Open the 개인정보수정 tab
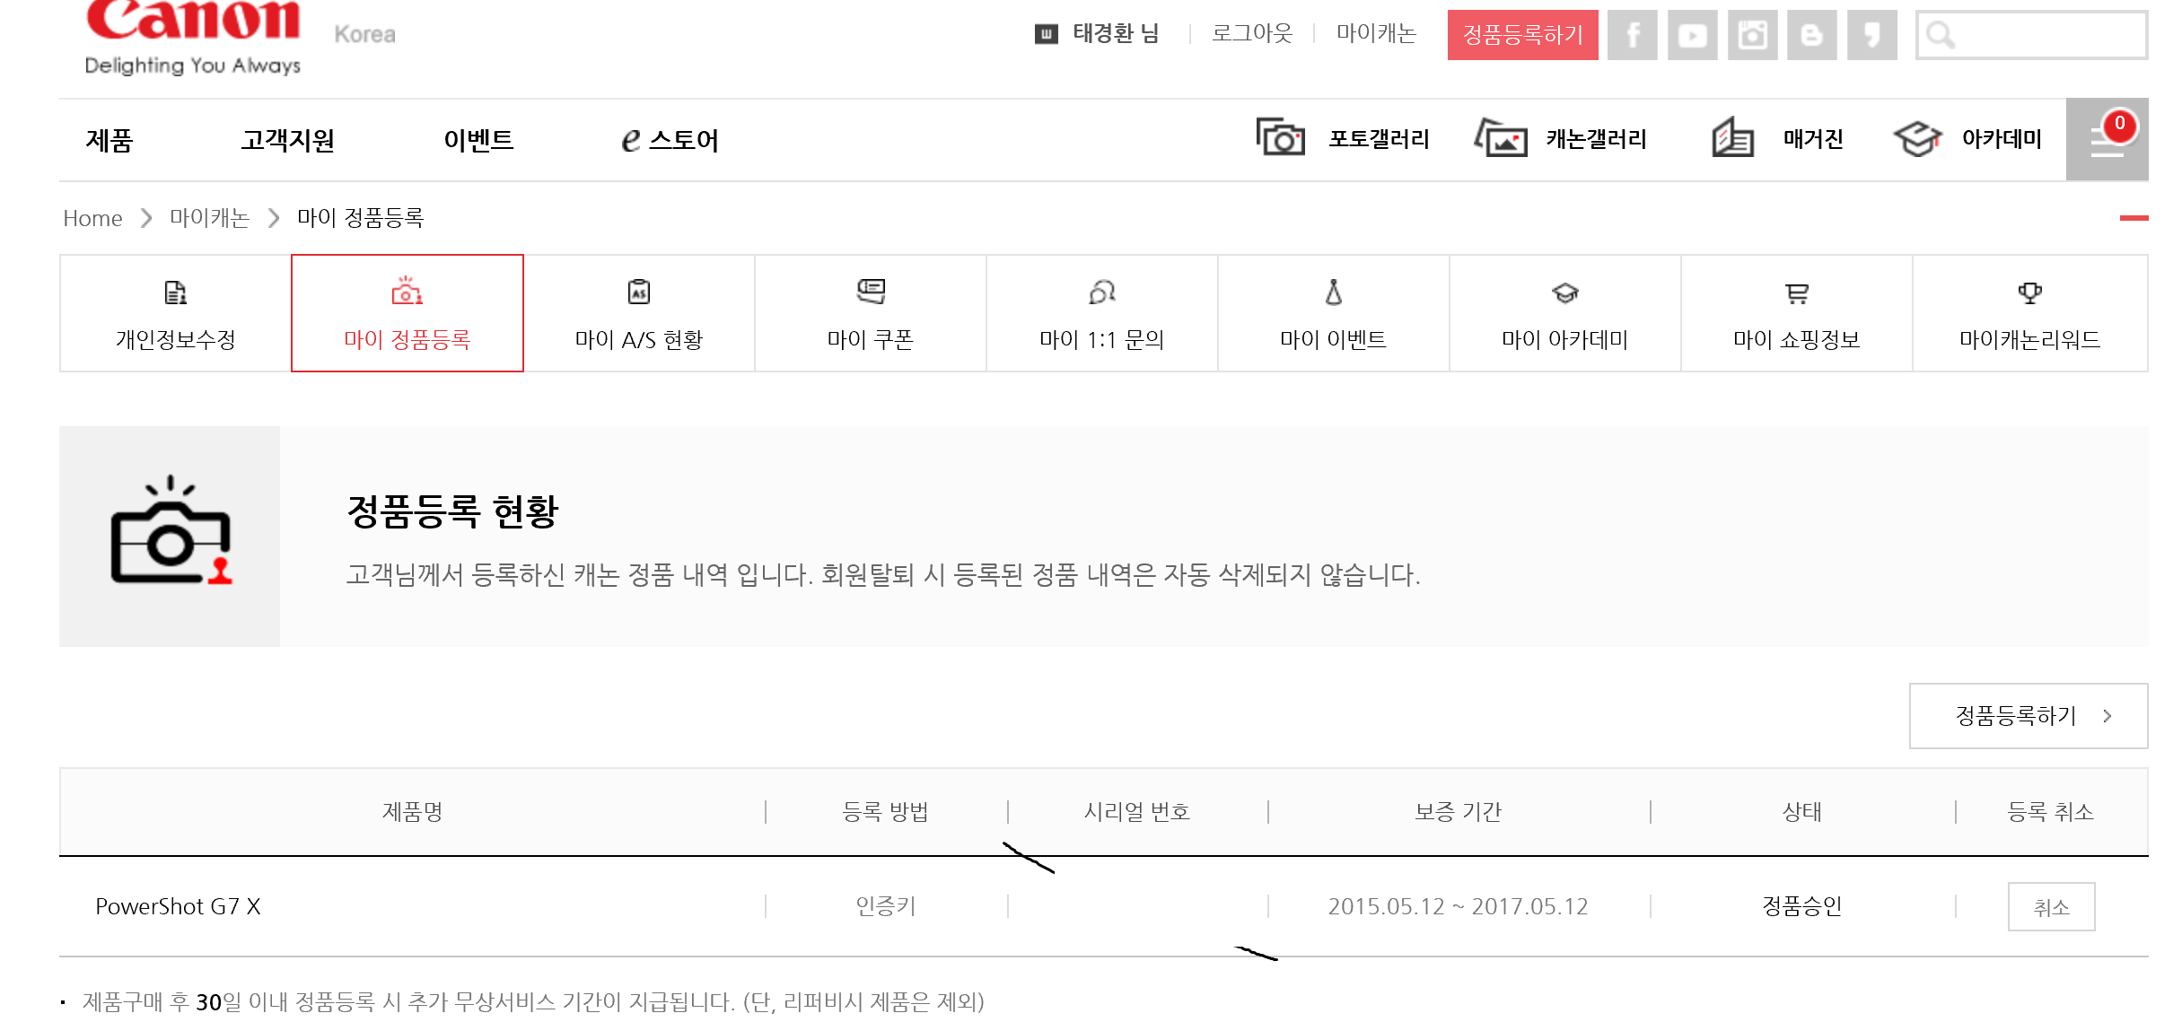The width and height of the screenshot is (2182, 1022). pos(176,313)
